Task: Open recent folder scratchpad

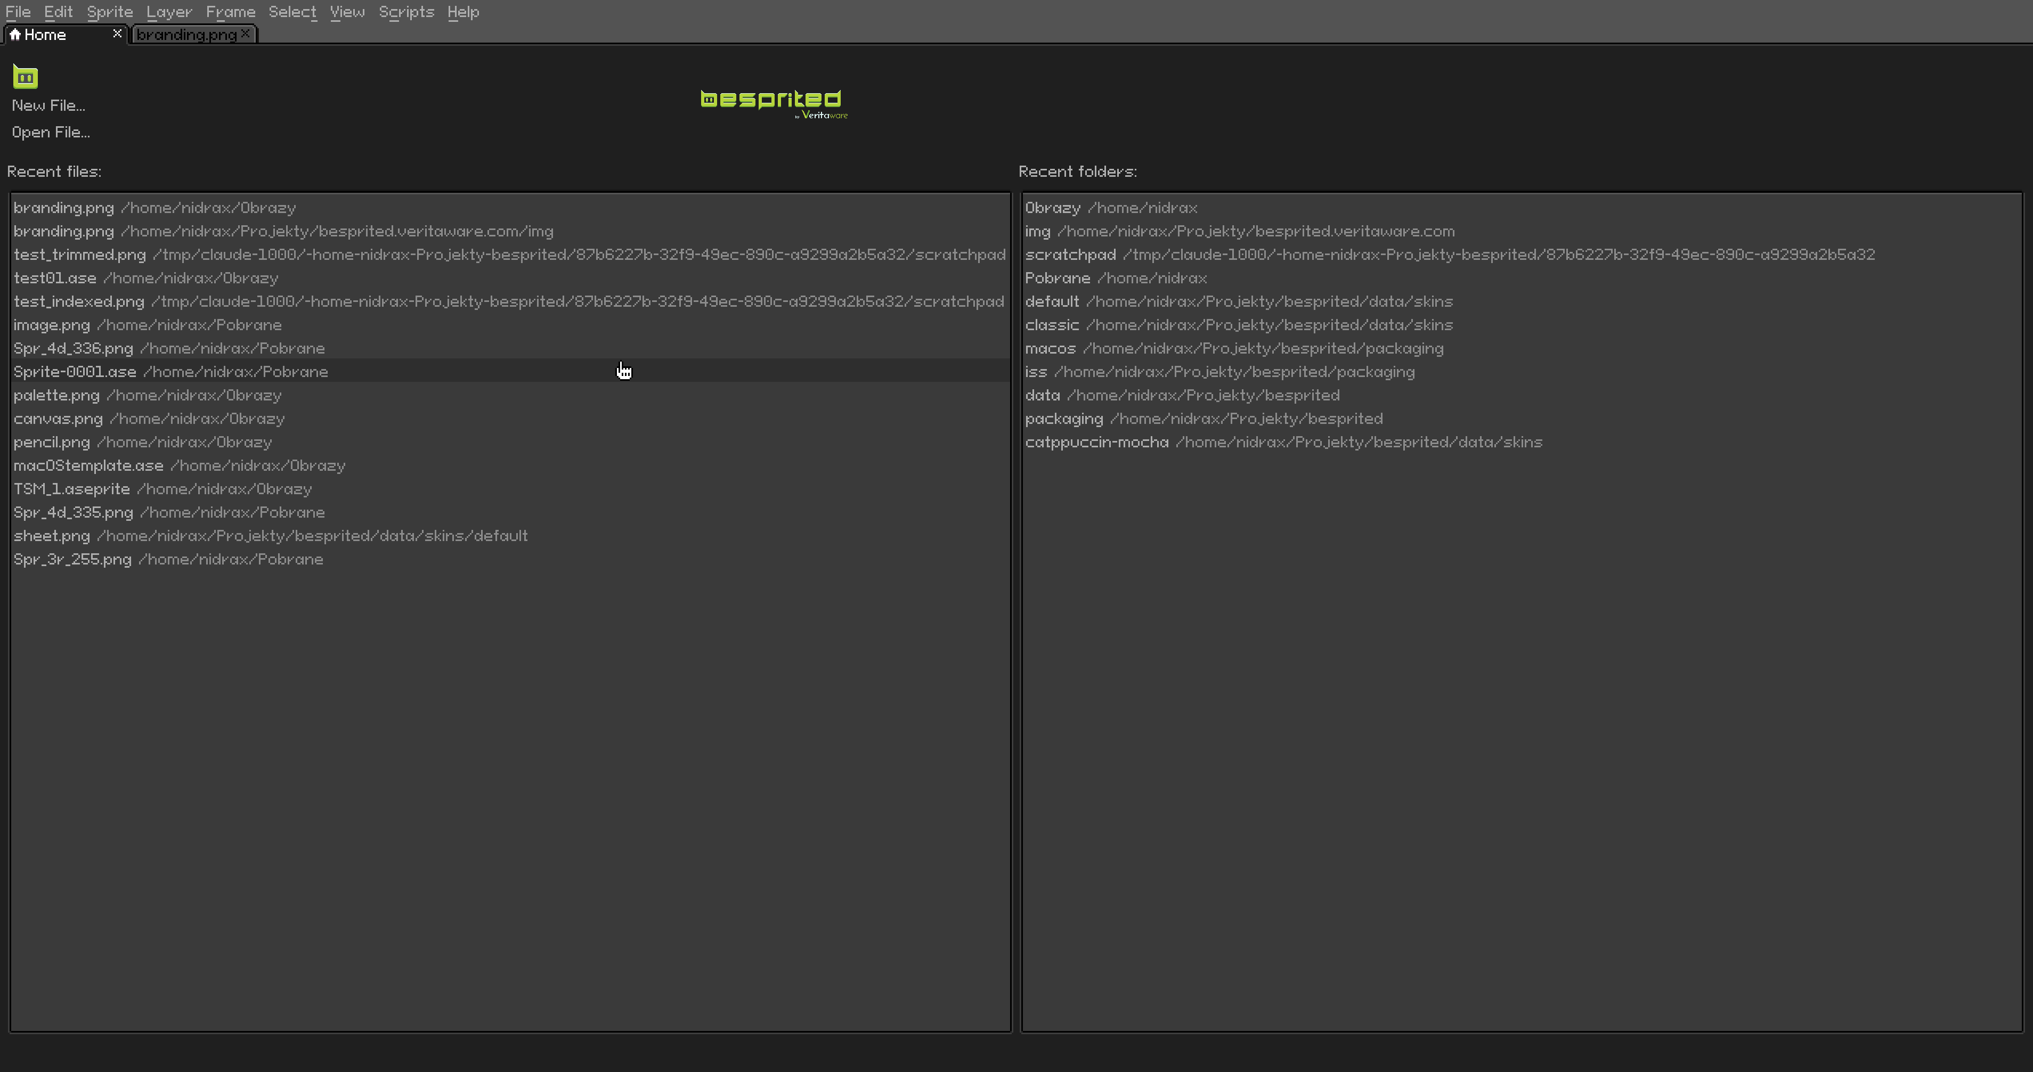Action: coord(1522,255)
